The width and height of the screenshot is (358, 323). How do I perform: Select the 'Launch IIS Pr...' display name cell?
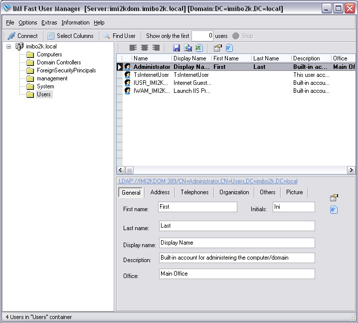click(192, 91)
